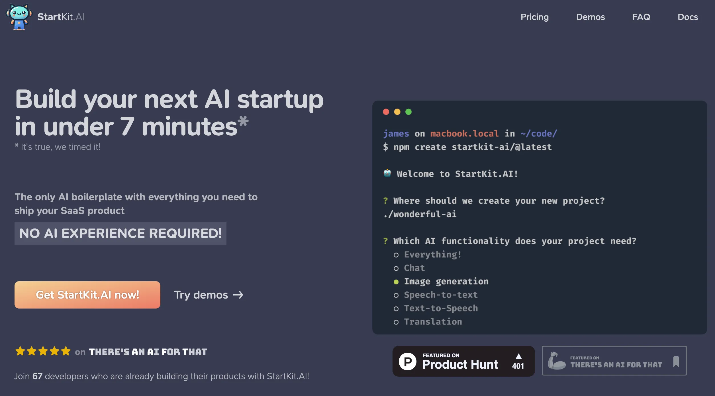The image size is (715, 396).
Task: Select the Speech-to-text radio option
Action: (396, 295)
